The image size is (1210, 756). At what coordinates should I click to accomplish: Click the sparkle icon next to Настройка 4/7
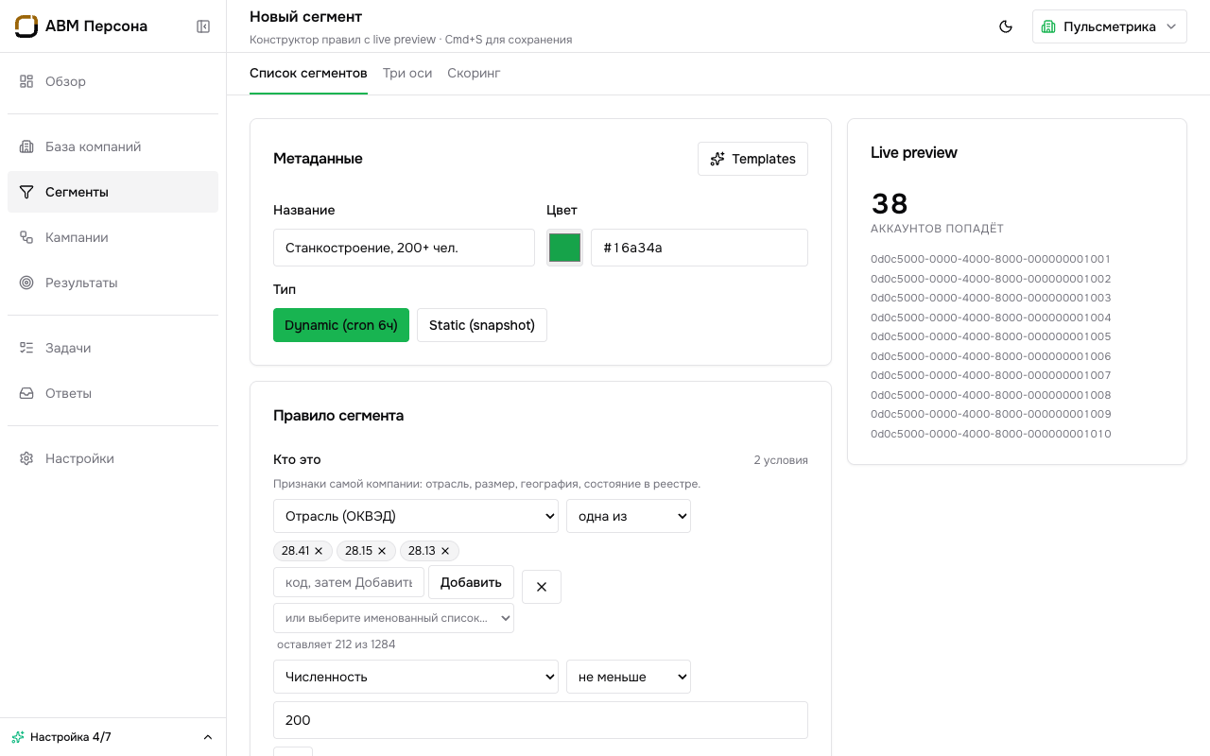click(18, 737)
